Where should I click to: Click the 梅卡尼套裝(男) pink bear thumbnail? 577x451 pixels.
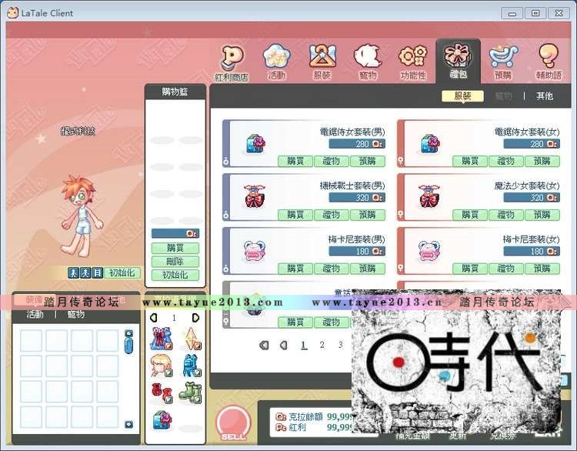(x=255, y=251)
